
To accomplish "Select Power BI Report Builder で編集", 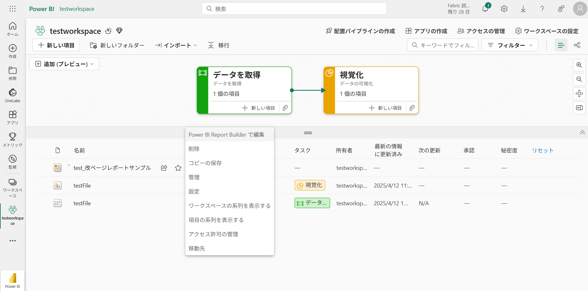I will tap(230, 135).
